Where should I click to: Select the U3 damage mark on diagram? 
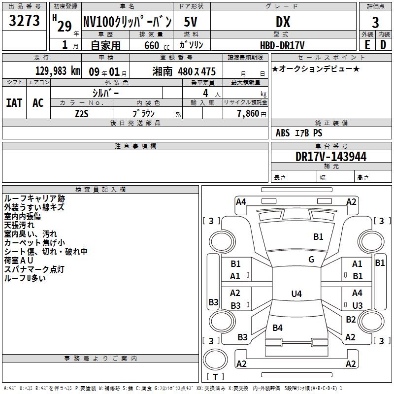(357, 305)
